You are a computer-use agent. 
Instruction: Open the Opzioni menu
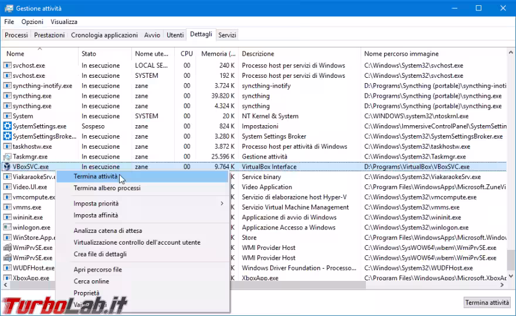pyautogui.click(x=32, y=22)
